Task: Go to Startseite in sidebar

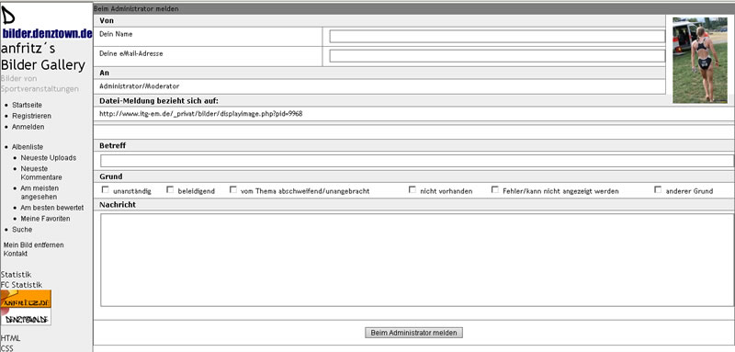Action: click(28, 105)
